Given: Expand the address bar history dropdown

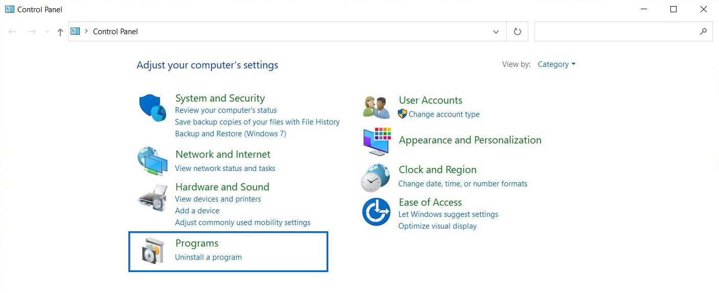Looking at the screenshot, I should 496,32.
